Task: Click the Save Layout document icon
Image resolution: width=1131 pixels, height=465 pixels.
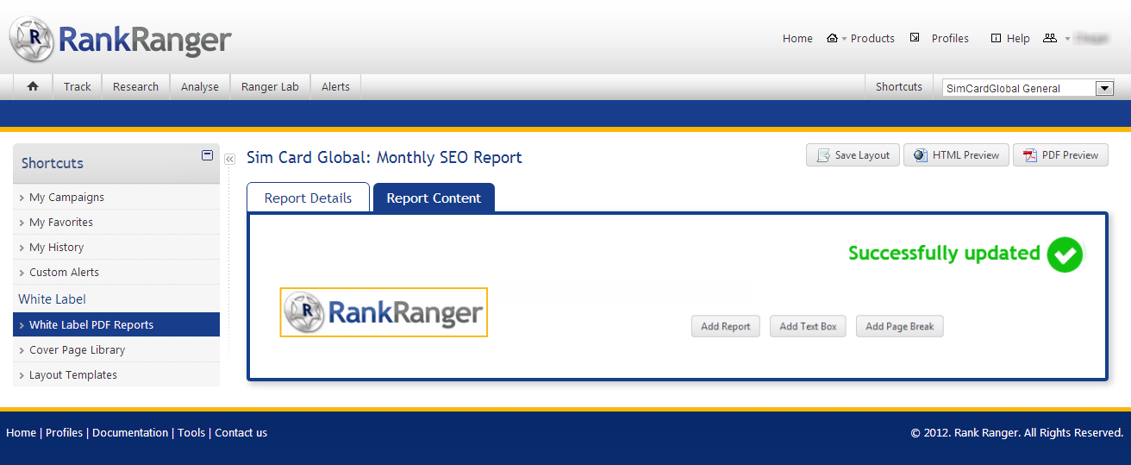Action: tap(822, 155)
